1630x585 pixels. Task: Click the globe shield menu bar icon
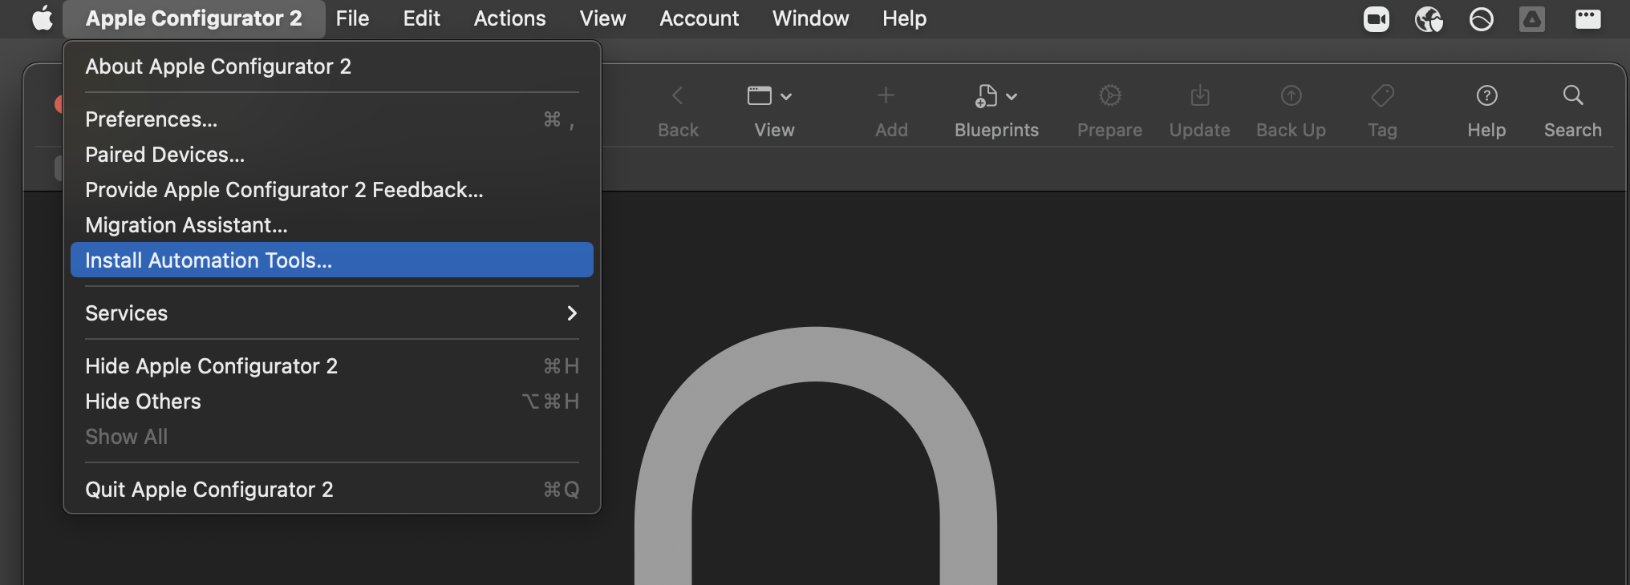(1429, 18)
